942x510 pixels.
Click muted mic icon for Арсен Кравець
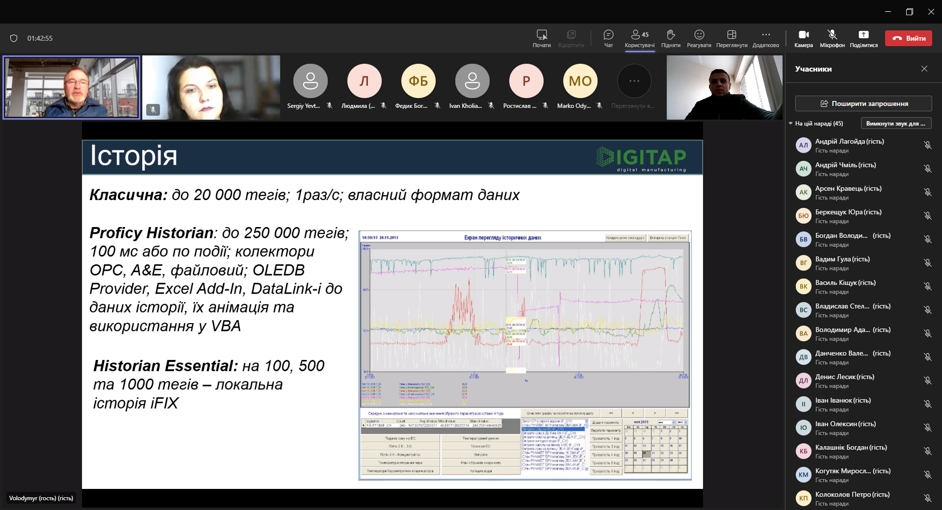927,192
